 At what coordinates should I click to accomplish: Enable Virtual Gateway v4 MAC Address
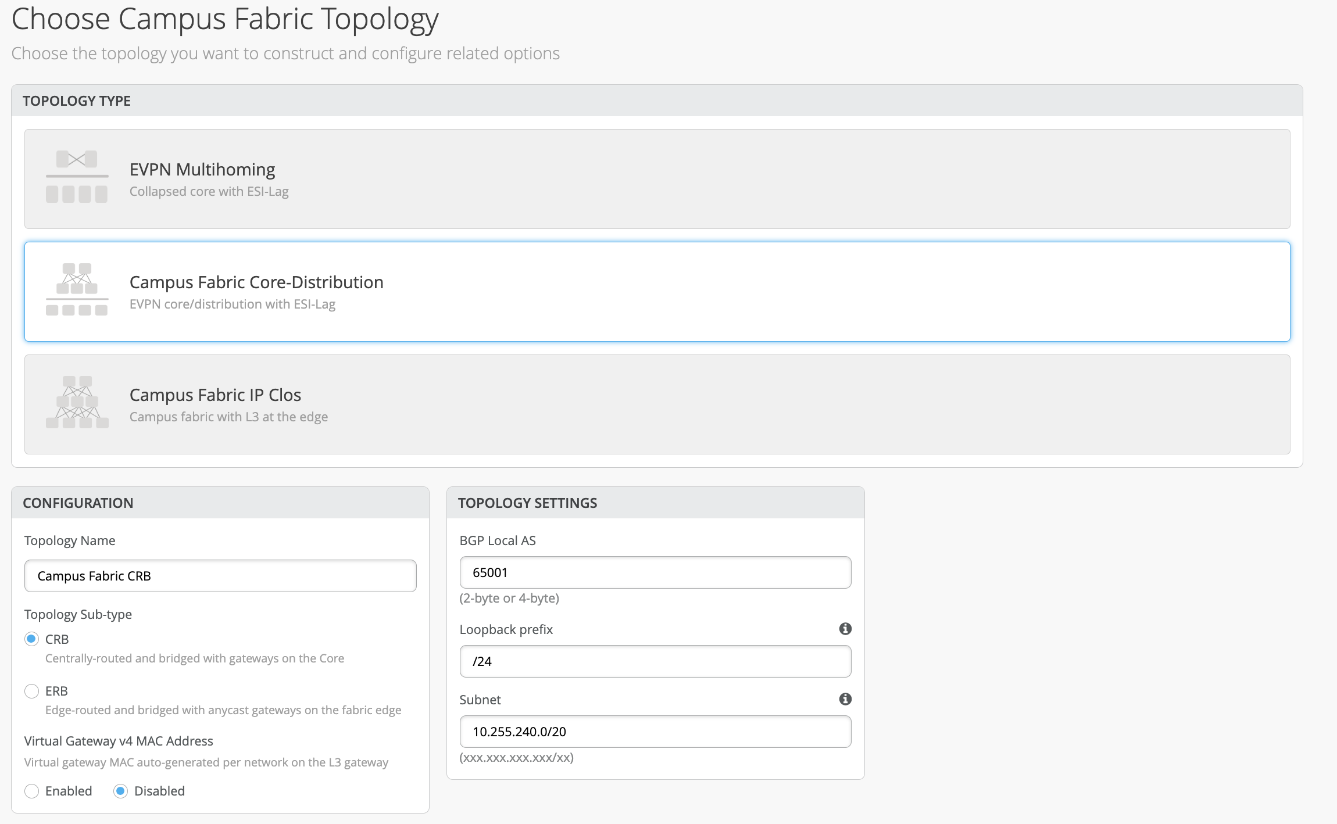point(32,791)
